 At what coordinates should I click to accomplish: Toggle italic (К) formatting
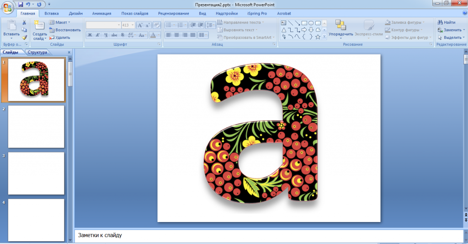click(98, 35)
